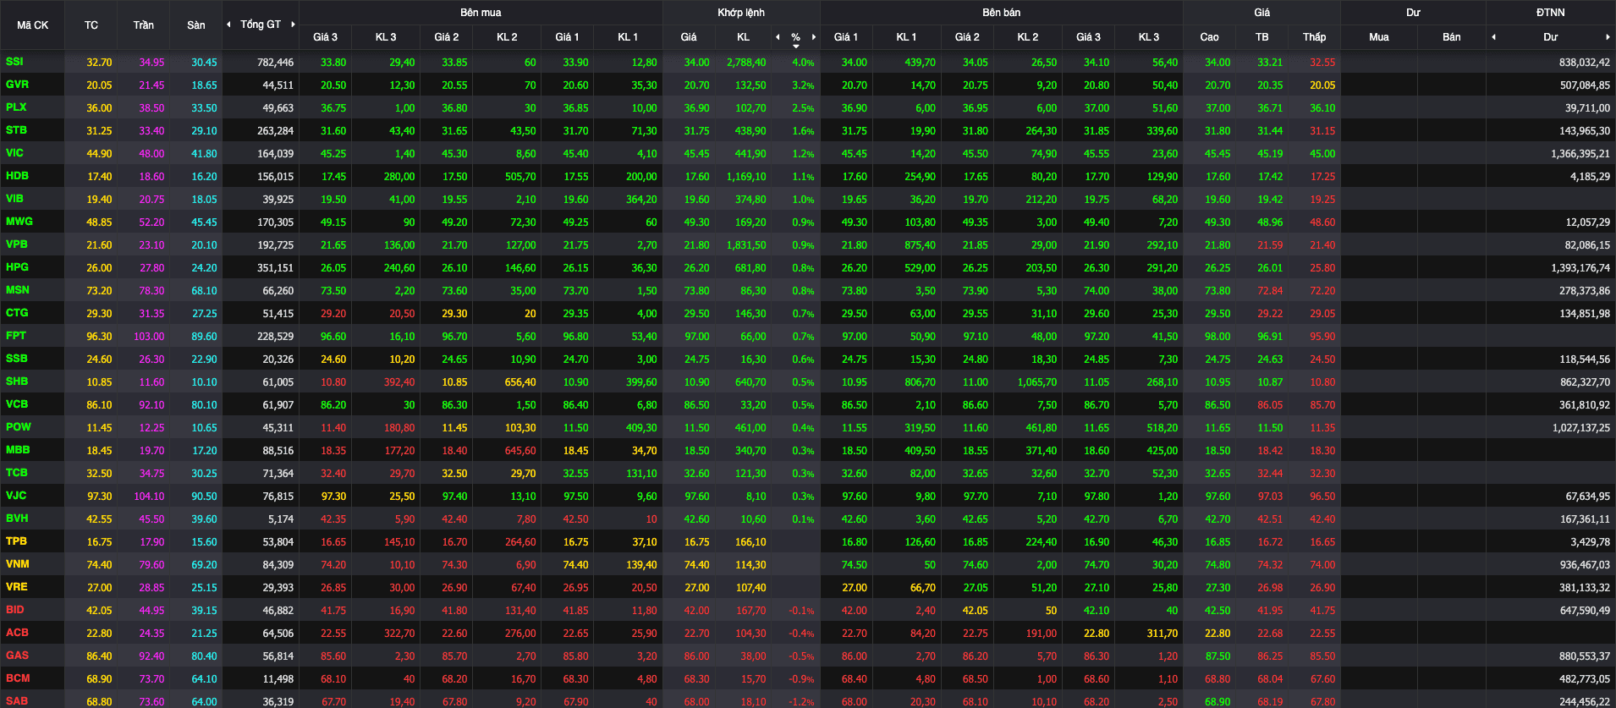Click the Trần column header
This screenshot has width=1616, height=708.
point(143,25)
